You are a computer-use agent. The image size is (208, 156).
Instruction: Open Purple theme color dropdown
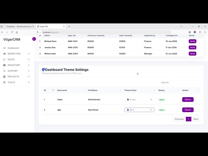click(x=139, y=99)
